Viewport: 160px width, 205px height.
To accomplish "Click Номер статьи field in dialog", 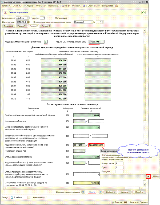I will tap(119, 163).
